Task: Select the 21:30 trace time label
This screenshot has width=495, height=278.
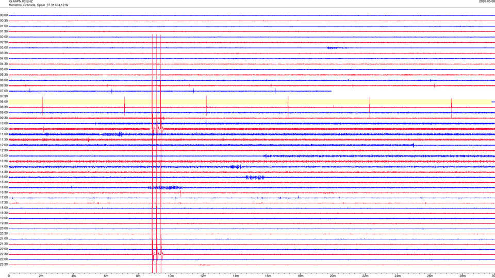Action: click(x=4, y=244)
